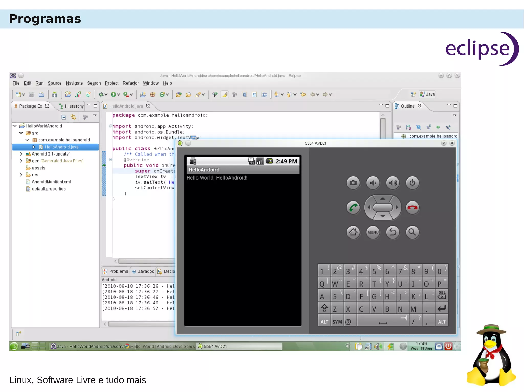Toggle Link with Editor in Package Explorer

[74, 117]
